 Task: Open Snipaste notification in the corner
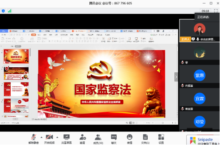click(x=203, y=140)
